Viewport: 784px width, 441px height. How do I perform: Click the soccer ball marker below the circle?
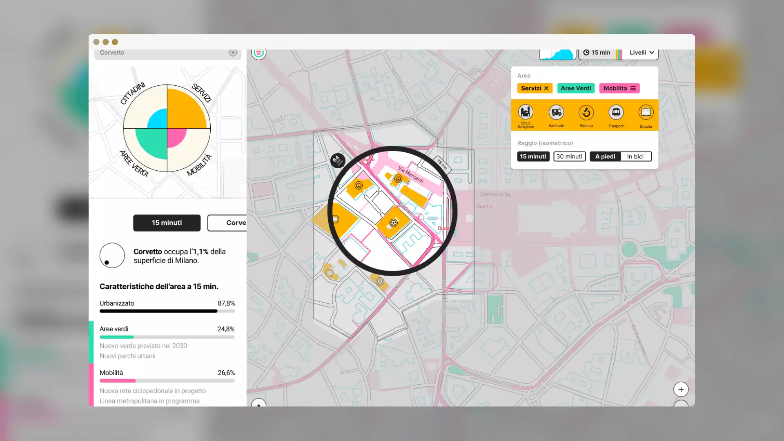point(380,281)
